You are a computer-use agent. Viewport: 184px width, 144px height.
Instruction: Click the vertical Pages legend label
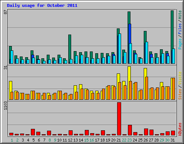click(x=180, y=44)
